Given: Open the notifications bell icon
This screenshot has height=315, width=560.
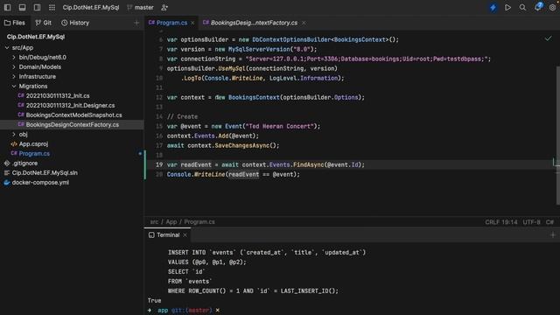Looking at the screenshot, I should [538, 7].
